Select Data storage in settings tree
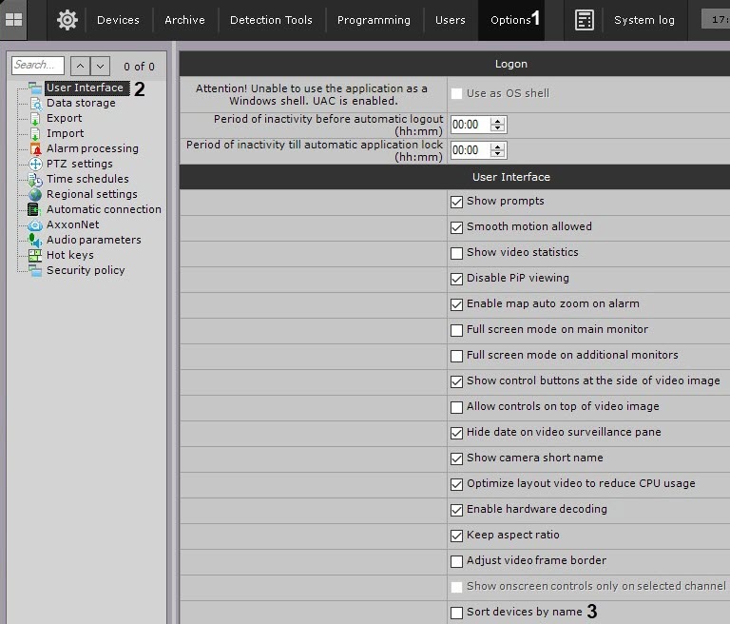730x624 pixels. tap(81, 103)
